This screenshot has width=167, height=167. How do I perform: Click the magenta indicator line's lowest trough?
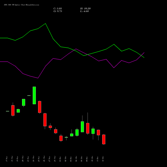(x=38, y=78)
